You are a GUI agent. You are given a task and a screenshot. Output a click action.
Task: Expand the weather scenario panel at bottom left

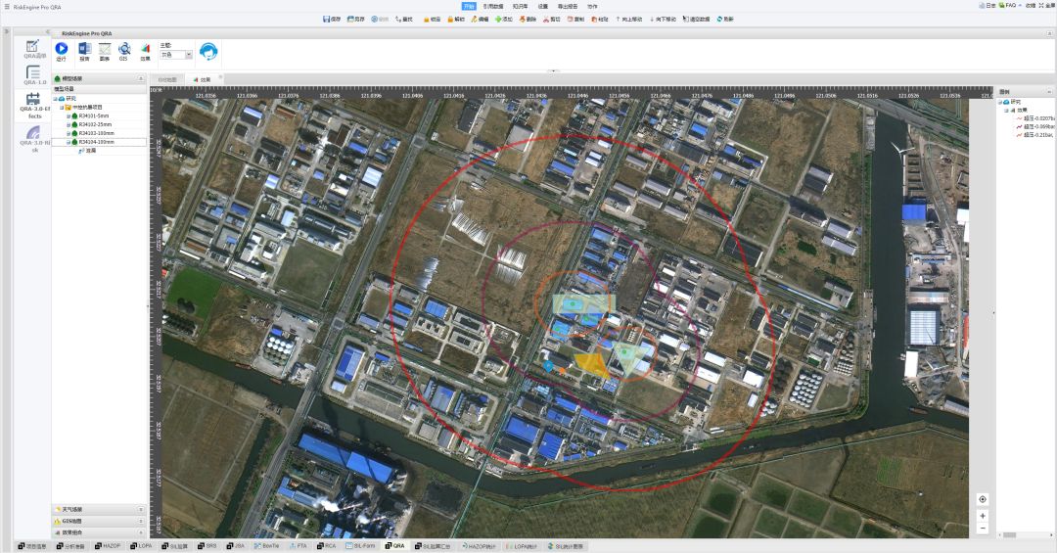coord(141,509)
